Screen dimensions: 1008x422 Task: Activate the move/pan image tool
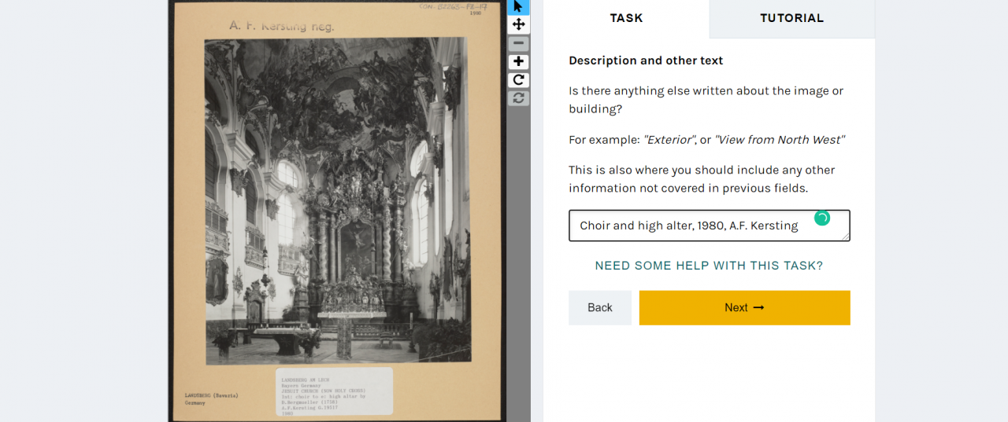tap(518, 24)
